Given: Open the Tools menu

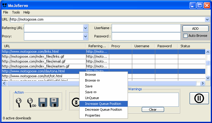Looking at the screenshot, I should [16, 12].
